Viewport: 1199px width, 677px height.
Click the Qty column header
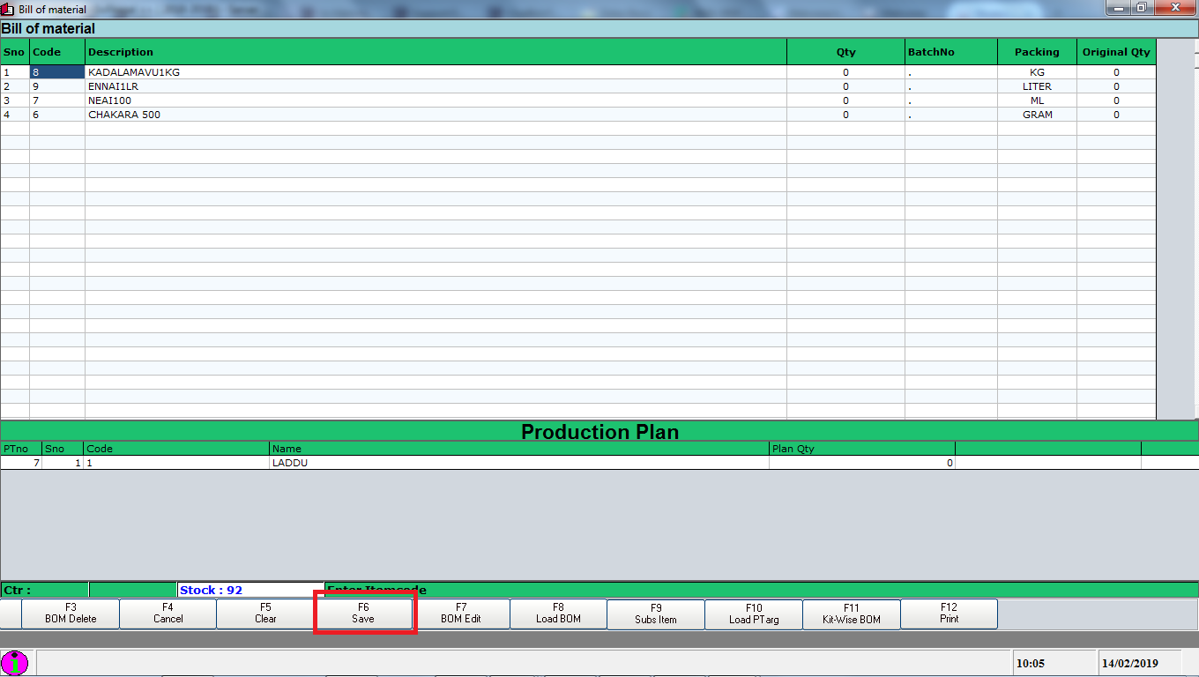pos(845,52)
